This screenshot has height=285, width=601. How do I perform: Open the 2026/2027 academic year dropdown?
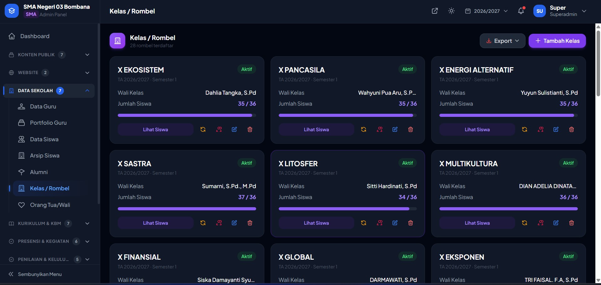pyautogui.click(x=486, y=11)
